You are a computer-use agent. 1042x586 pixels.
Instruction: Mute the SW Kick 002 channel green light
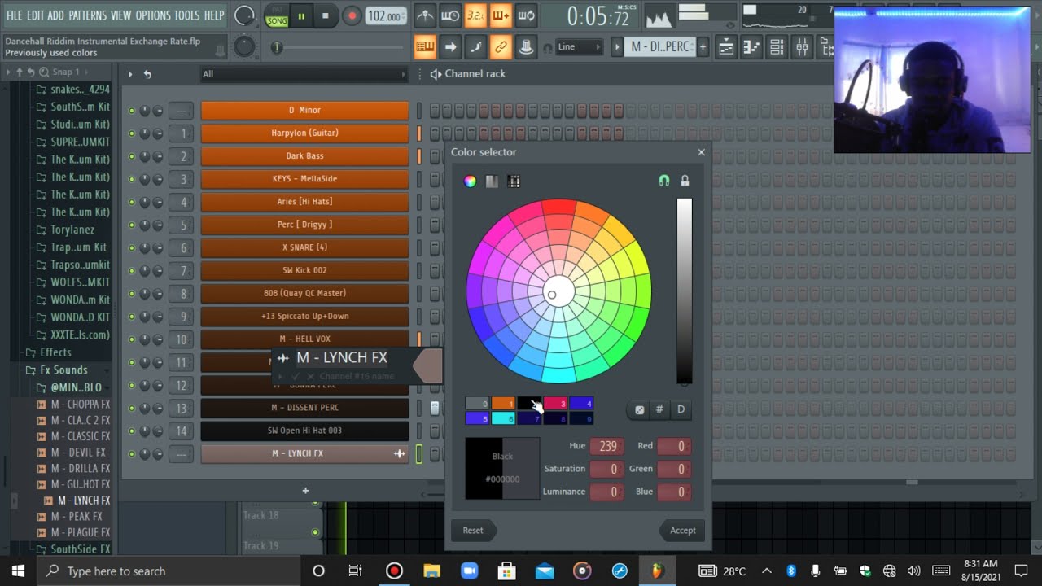point(132,271)
